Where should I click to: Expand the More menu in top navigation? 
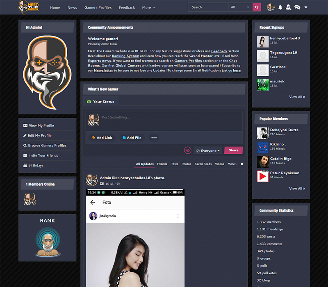[148, 7]
